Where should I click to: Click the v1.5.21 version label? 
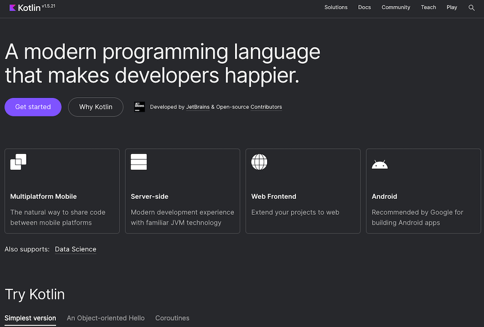coord(48,6)
